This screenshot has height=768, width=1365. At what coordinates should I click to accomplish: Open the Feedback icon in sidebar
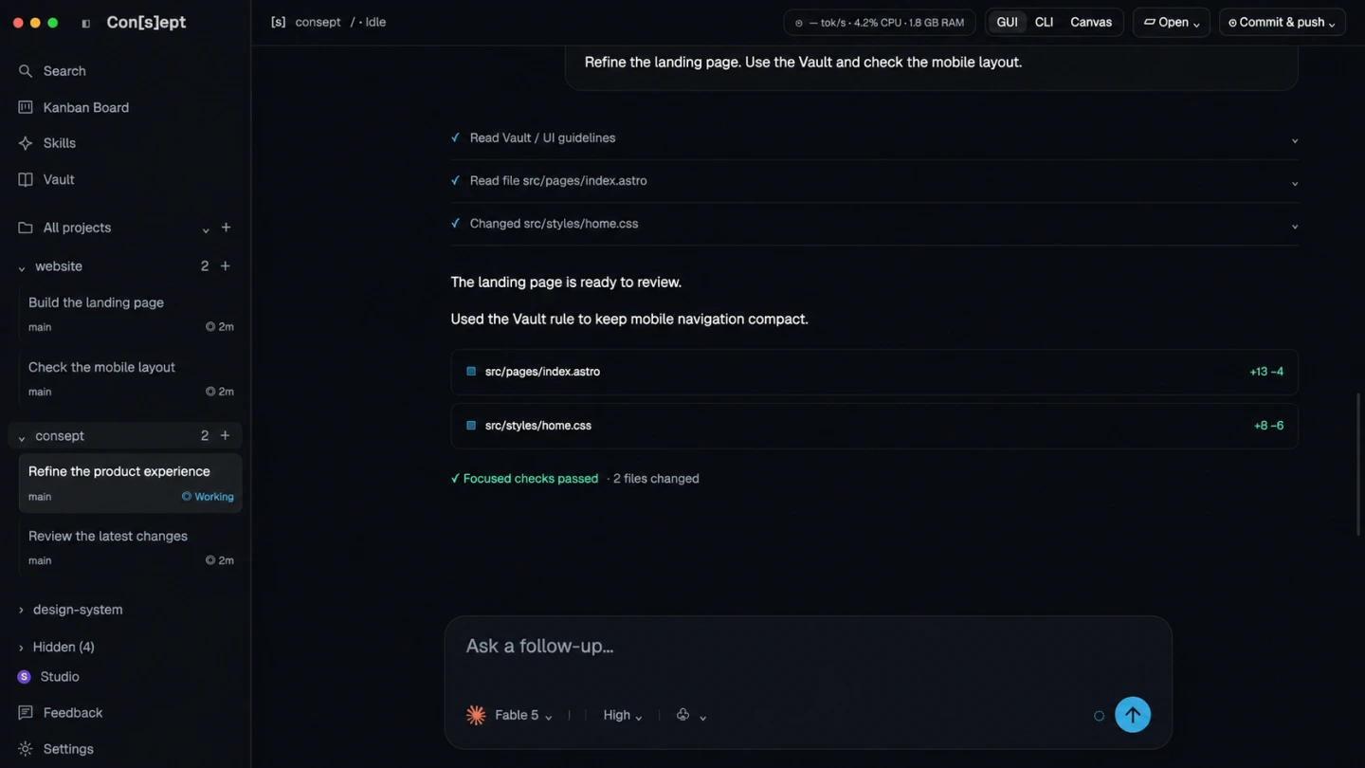click(26, 713)
